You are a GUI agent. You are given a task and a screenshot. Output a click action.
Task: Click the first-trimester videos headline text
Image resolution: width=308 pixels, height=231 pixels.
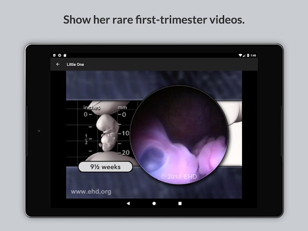tap(154, 20)
